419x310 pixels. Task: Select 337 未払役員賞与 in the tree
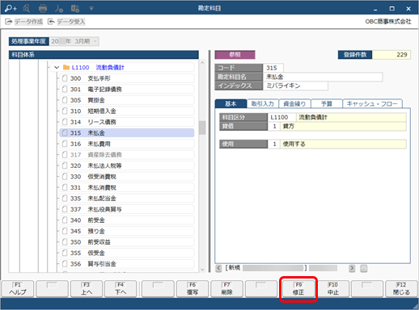[127, 209]
